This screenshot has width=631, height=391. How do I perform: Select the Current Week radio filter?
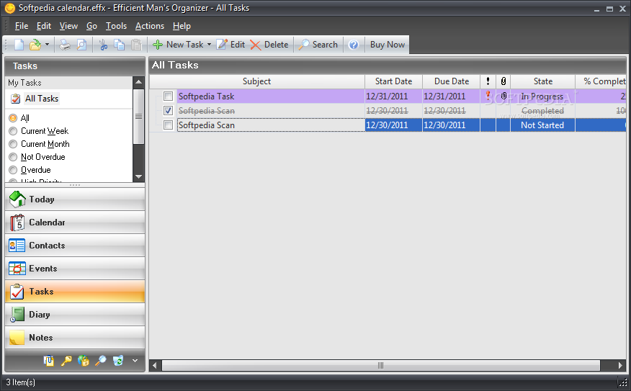point(13,131)
